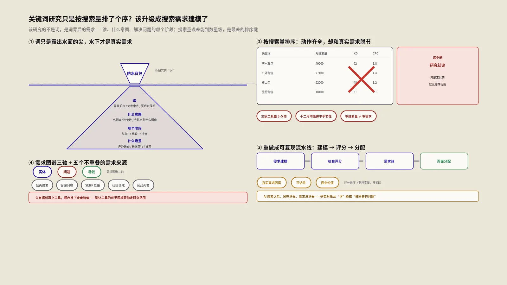Viewport: 507px width, 285px height.
Task: Select the 登山包 table row keyword
Action: tap(266, 83)
